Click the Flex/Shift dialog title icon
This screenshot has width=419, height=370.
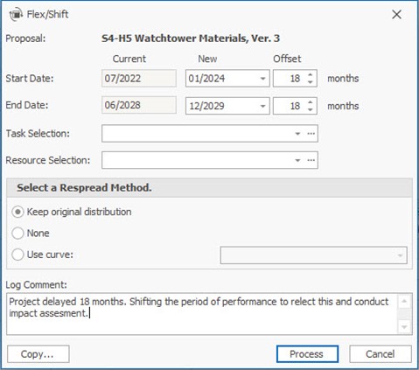(x=16, y=14)
